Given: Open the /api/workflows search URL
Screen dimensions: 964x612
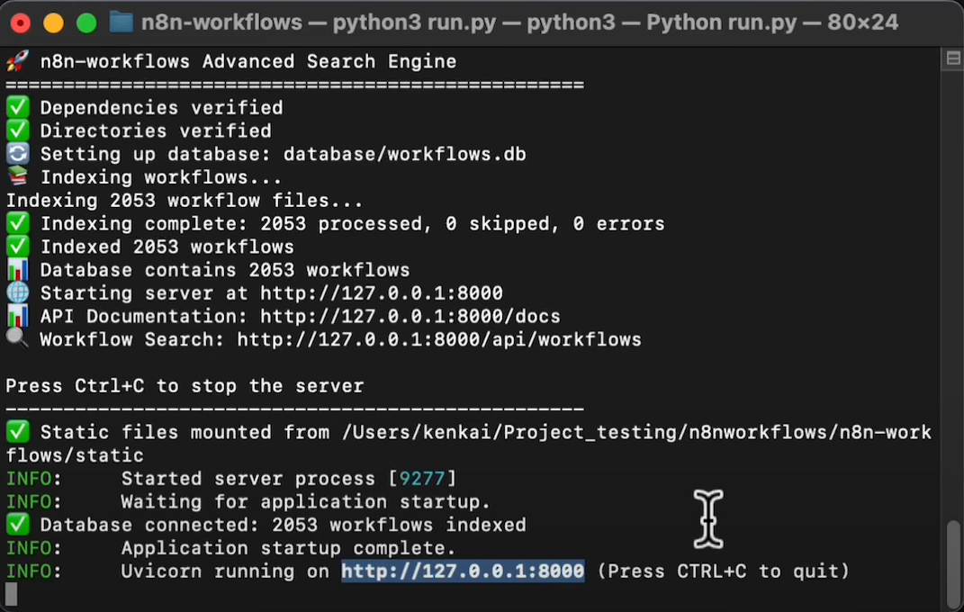Looking at the screenshot, I should tap(439, 340).
